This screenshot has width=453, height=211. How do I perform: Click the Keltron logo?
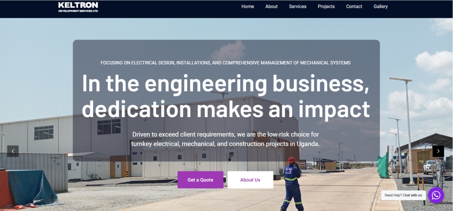(78, 7)
